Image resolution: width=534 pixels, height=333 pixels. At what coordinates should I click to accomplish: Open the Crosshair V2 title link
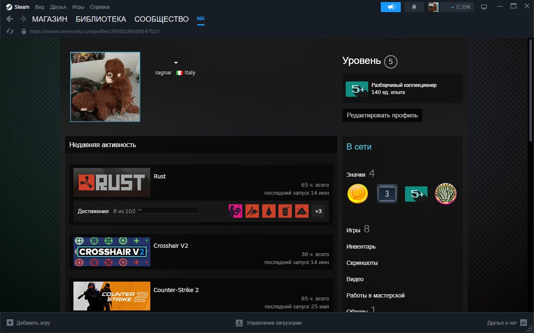[171, 246]
